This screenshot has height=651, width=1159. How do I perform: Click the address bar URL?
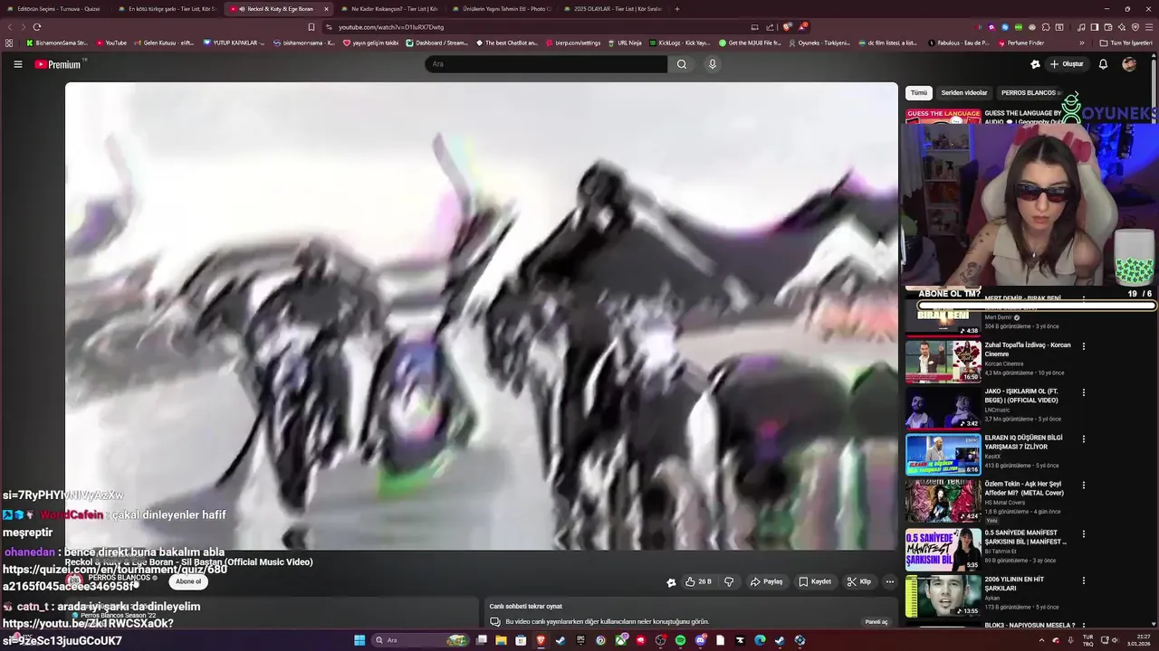click(x=391, y=27)
